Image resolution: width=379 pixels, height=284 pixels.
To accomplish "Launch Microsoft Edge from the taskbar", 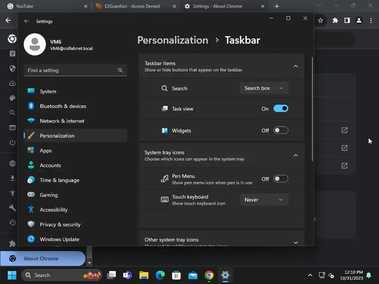I will click(x=160, y=275).
